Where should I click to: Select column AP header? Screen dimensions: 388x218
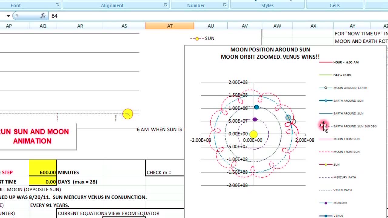9,26
